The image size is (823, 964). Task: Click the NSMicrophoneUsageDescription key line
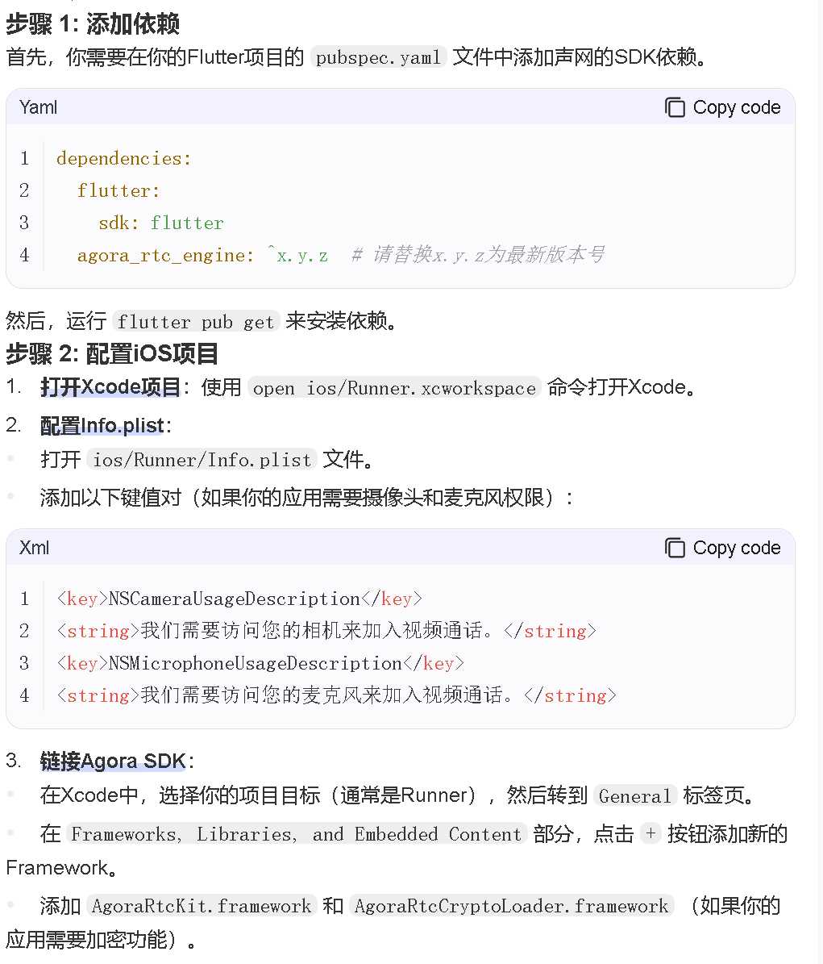(x=260, y=663)
